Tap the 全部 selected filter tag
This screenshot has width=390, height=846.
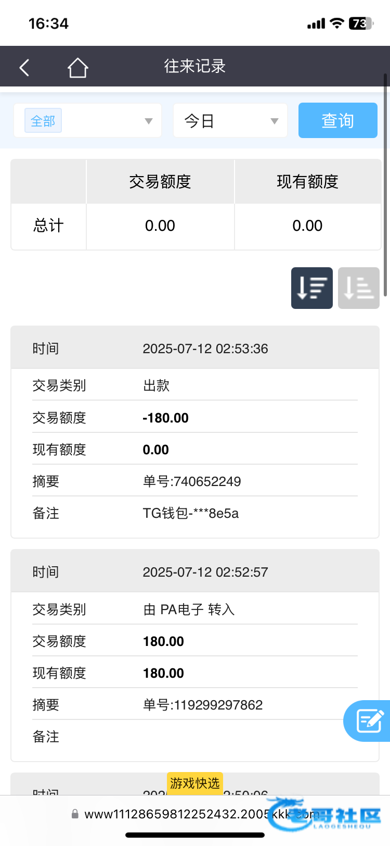[x=43, y=121]
